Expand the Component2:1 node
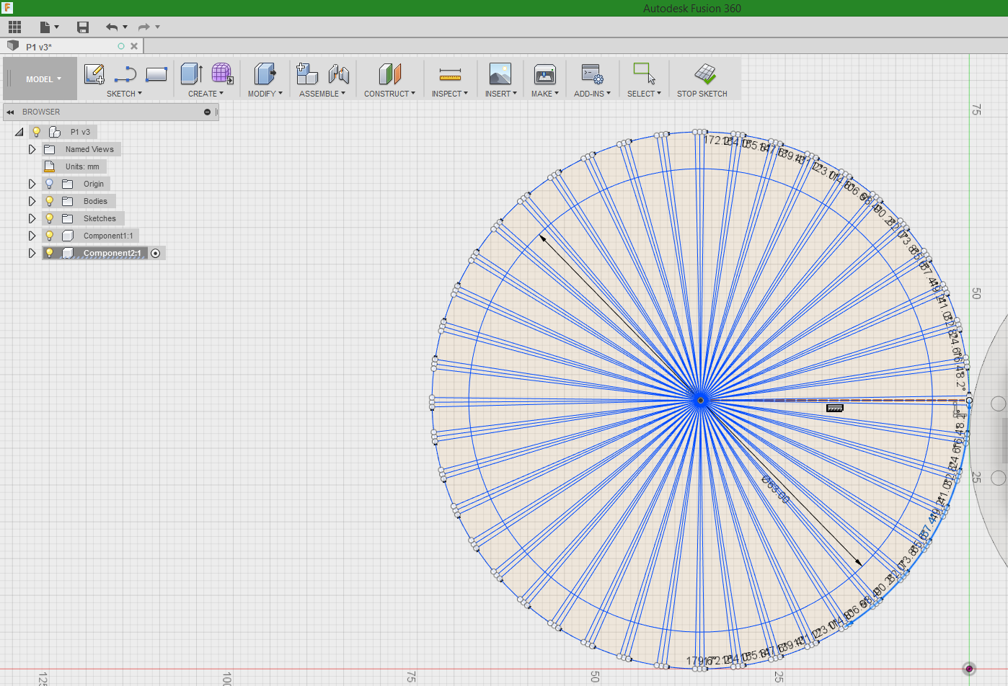The width and height of the screenshot is (1008, 686). (32, 253)
